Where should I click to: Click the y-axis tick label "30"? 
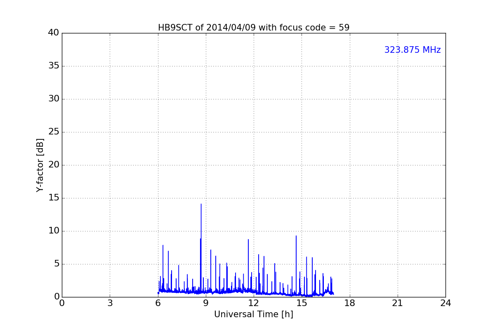click(x=54, y=99)
